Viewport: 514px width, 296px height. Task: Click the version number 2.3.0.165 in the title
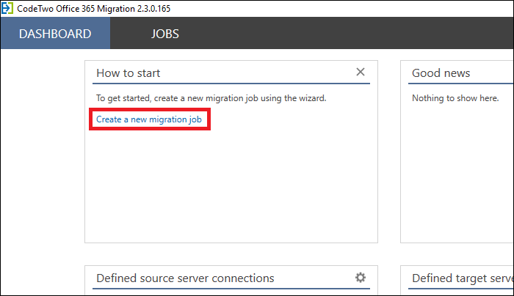pyautogui.click(x=153, y=9)
